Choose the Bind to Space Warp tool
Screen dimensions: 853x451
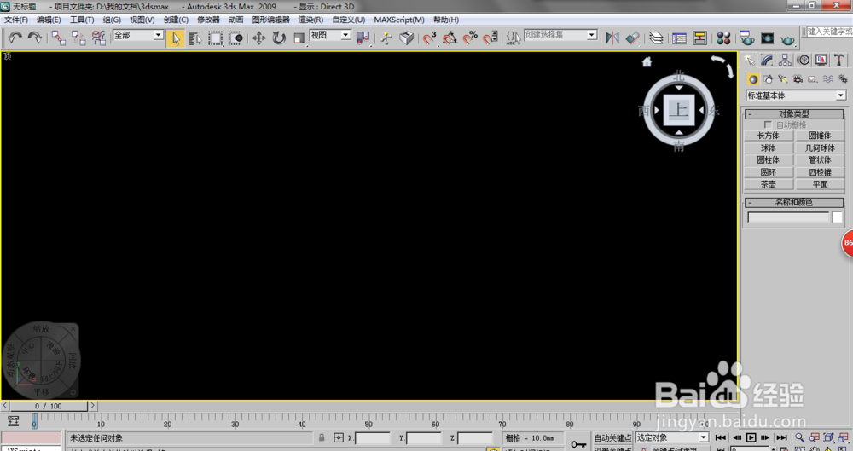(99, 38)
